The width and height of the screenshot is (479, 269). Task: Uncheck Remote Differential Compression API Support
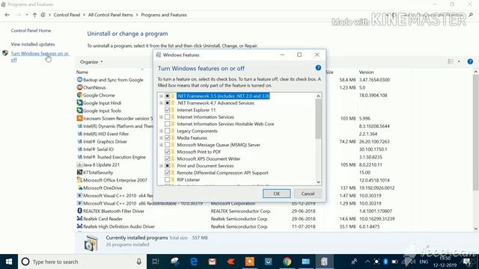pyautogui.click(x=167, y=173)
